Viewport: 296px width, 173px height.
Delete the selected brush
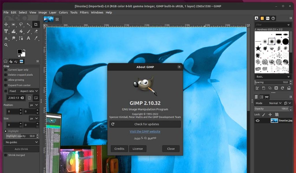click(276, 88)
